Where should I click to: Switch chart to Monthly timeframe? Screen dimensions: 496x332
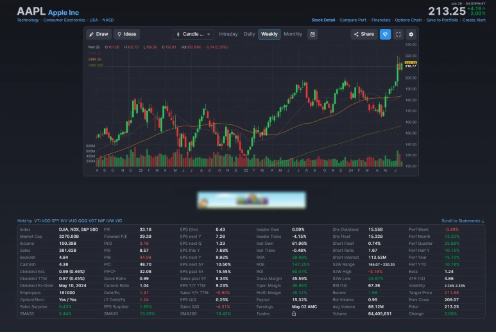click(x=293, y=34)
